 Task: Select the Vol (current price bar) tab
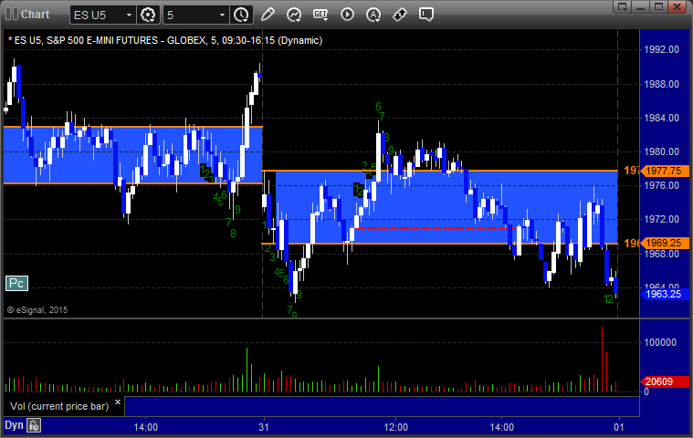pos(59,406)
